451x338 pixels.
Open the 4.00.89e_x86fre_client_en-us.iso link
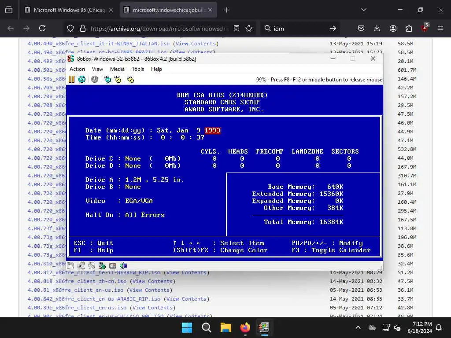(x=77, y=308)
